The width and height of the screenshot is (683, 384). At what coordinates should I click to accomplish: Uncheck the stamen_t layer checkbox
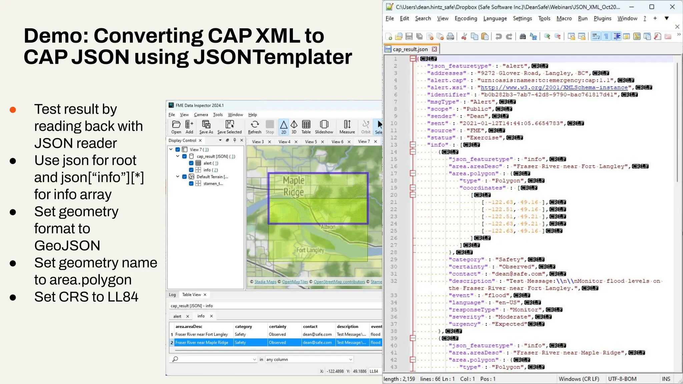pos(191,184)
